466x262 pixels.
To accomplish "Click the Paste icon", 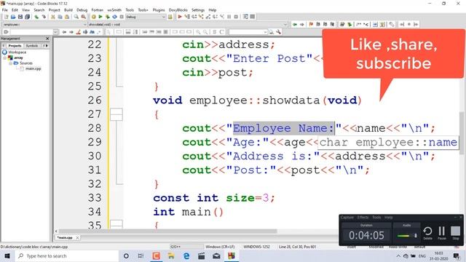I will (x=67, y=17).
